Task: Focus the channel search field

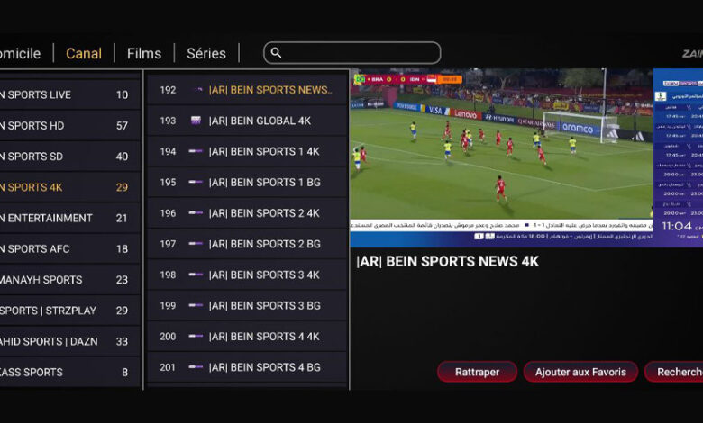Action: tap(361, 53)
